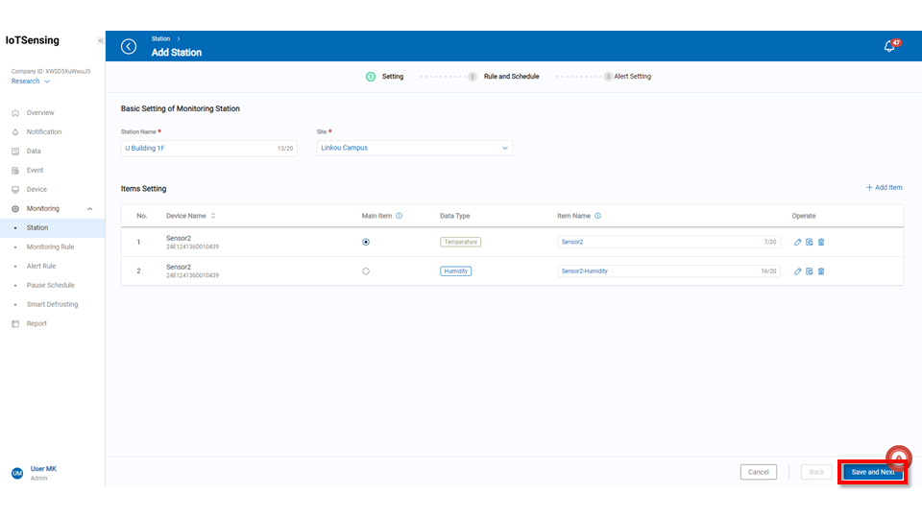The height and width of the screenshot is (518, 922).
Task: Click the middle operate icon in Humidity row
Action: 809,271
